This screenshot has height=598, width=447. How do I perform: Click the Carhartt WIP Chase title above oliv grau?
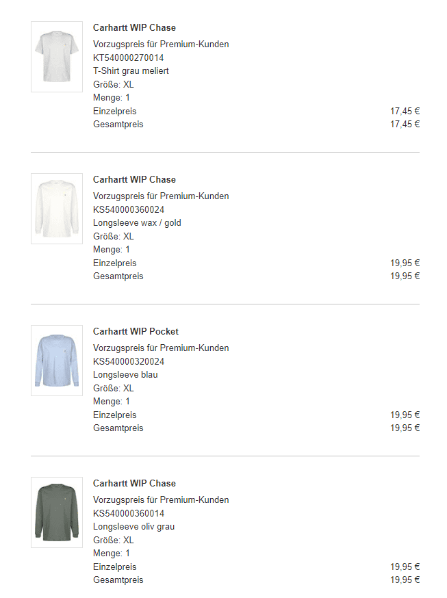tap(134, 483)
